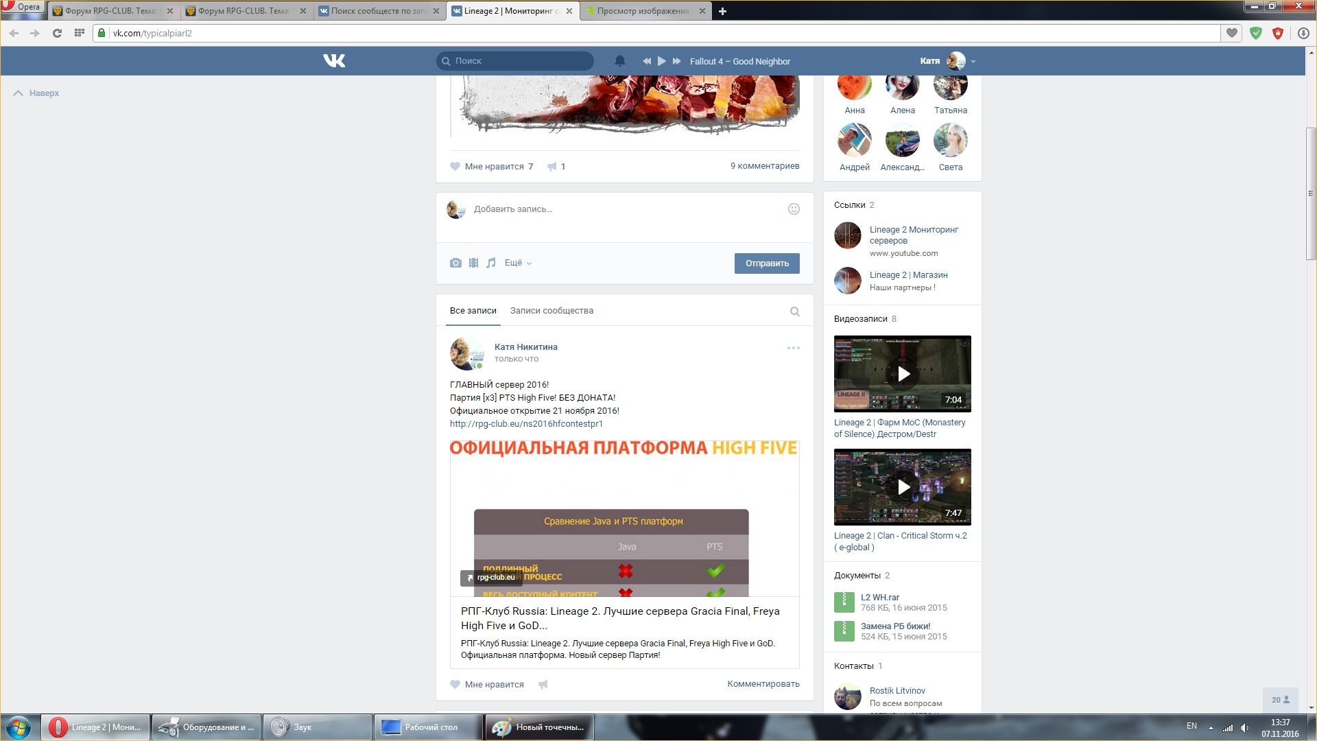This screenshot has width=1317, height=741.
Task: Open Rostik Litvinov contact
Action: tap(897, 691)
